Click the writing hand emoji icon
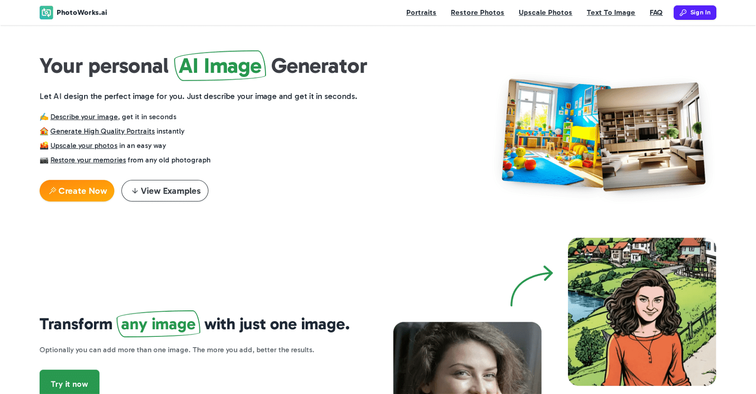The width and height of the screenshot is (756, 394). coord(44,117)
